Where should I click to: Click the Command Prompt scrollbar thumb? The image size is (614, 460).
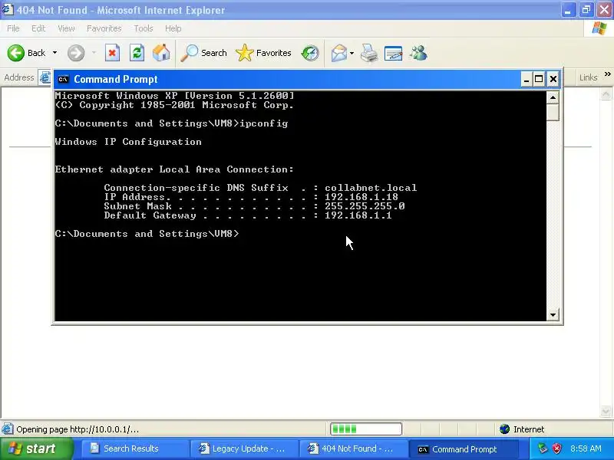coord(553,112)
